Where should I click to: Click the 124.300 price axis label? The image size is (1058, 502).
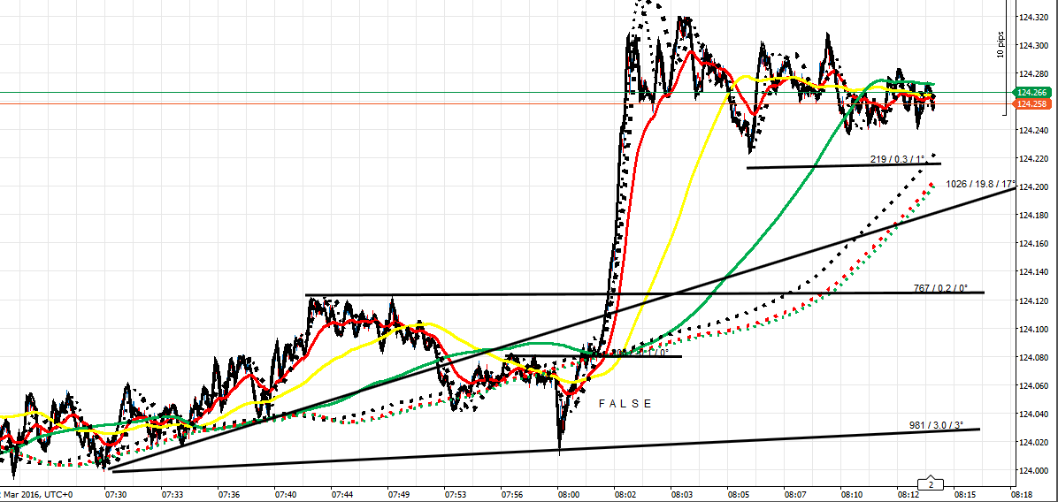pyautogui.click(x=1034, y=46)
